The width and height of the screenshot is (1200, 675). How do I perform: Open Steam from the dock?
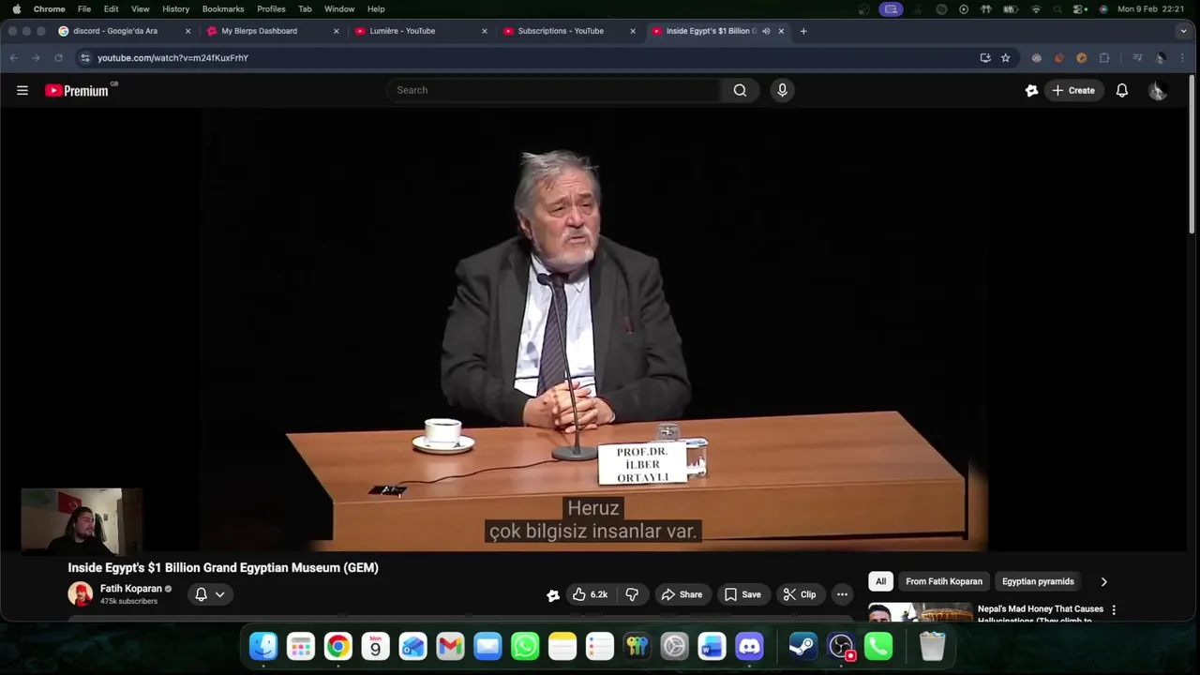pos(802,646)
